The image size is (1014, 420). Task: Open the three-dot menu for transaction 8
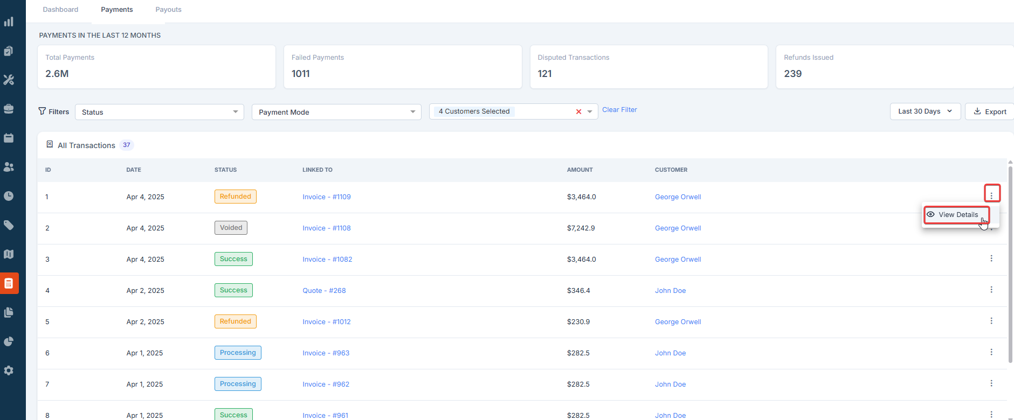tap(991, 415)
